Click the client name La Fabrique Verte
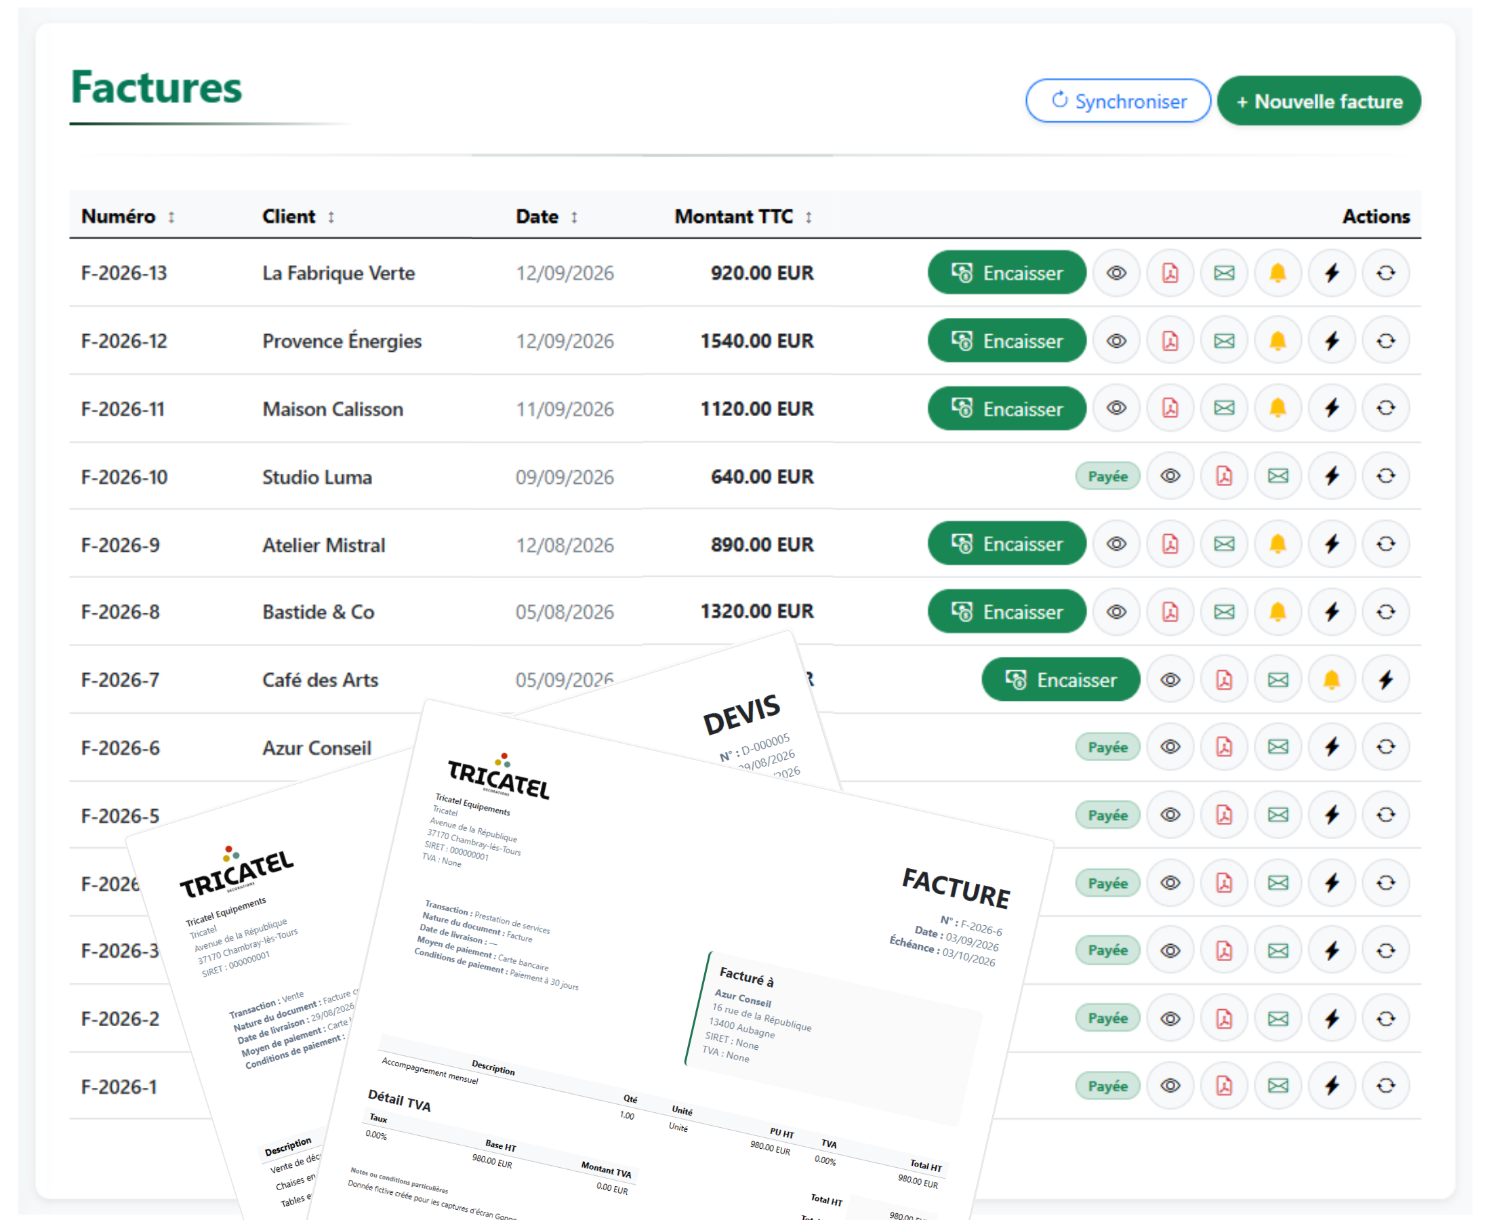This screenshot has height=1220, width=1491. click(339, 272)
